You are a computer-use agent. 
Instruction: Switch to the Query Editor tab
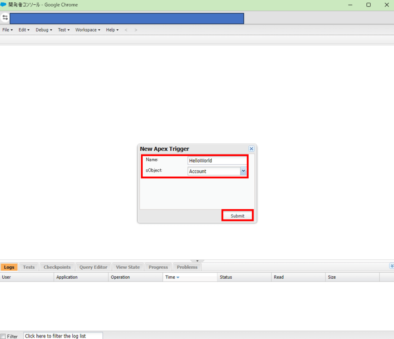(x=93, y=267)
